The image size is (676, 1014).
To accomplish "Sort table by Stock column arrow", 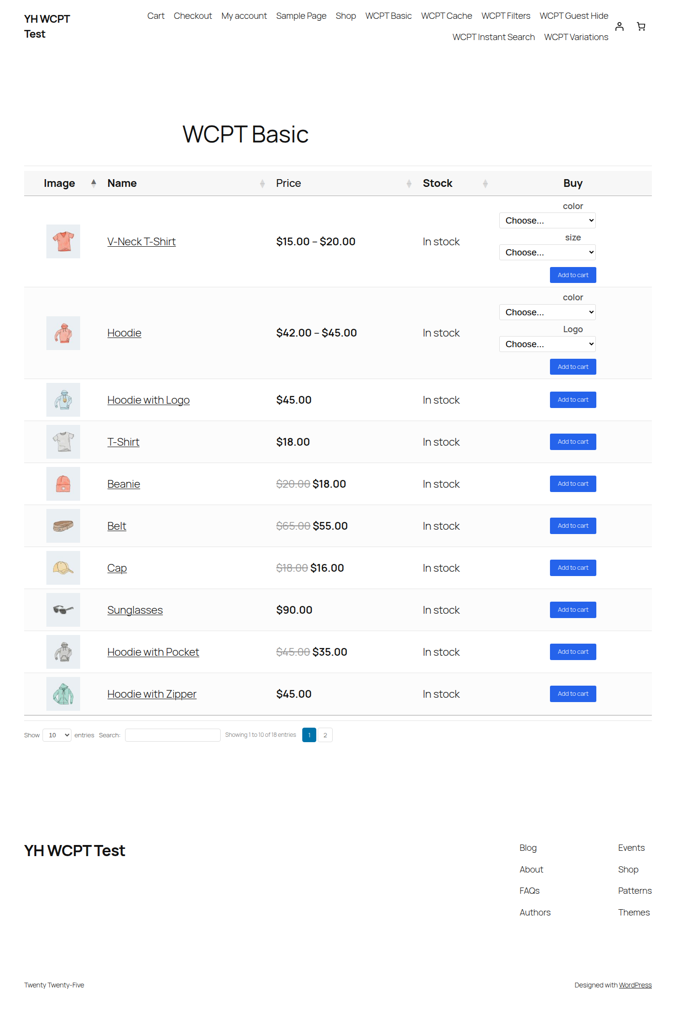I will [x=485, y=183].
